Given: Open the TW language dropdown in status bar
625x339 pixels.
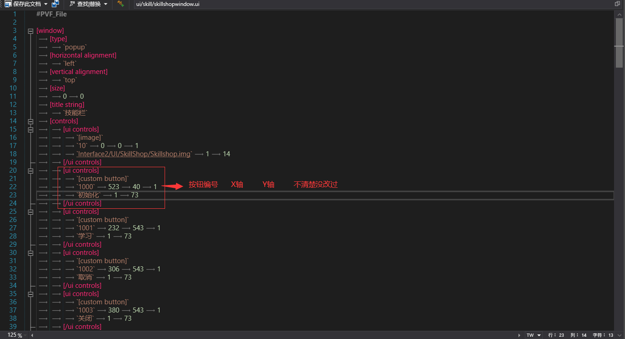Looking at the screenshot, I should click(x=534, y=335).
